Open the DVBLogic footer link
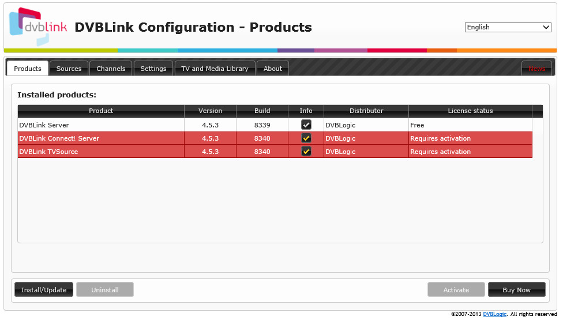Screen dimensions: 563x324 pos(494,314)
